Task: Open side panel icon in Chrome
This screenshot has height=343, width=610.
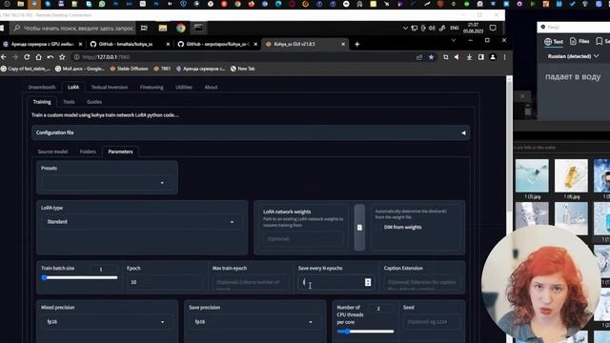Action: (480, 57)
